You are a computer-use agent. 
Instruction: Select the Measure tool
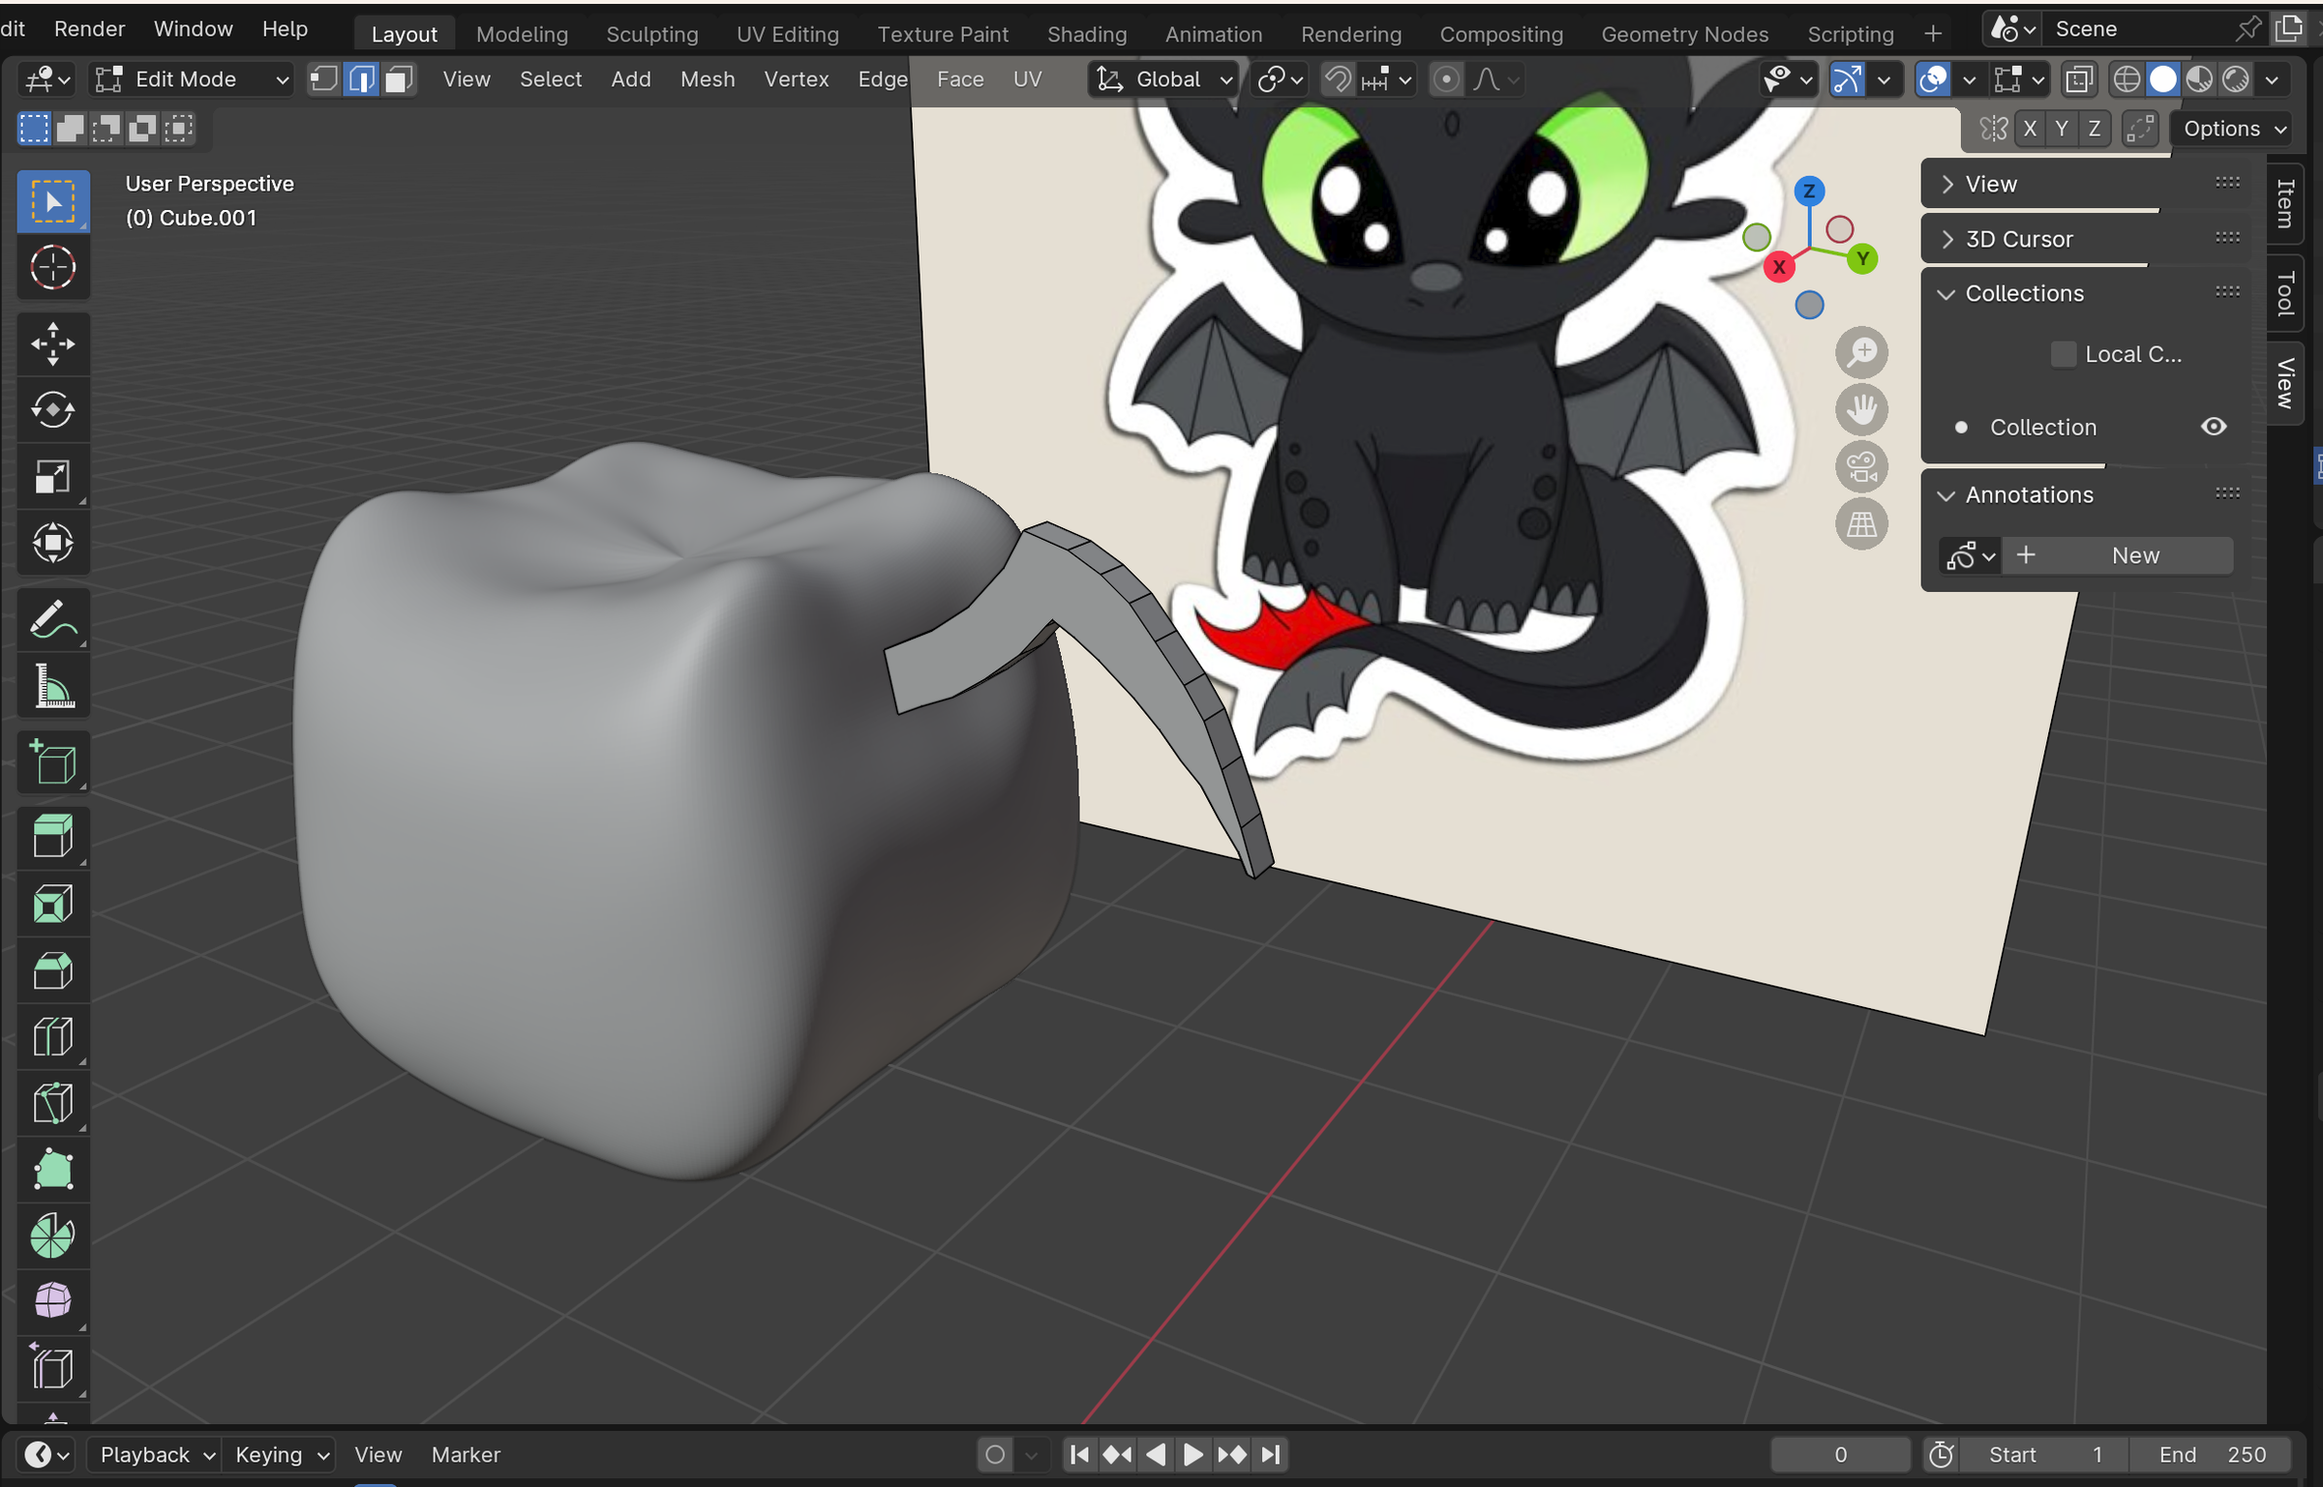pyautogui.click(x=53, y=686)
